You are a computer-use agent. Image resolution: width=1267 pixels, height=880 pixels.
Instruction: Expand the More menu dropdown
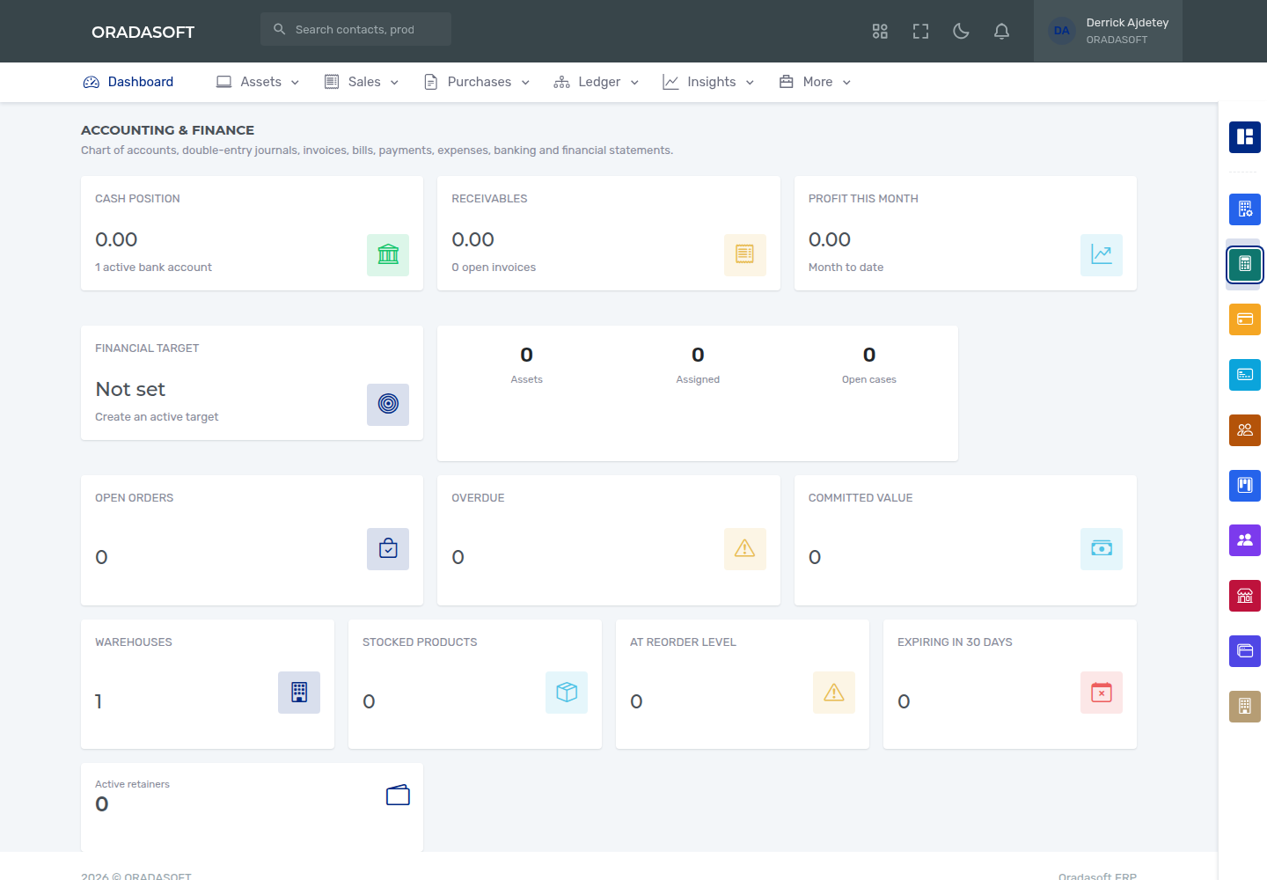[x=815, y=82]
